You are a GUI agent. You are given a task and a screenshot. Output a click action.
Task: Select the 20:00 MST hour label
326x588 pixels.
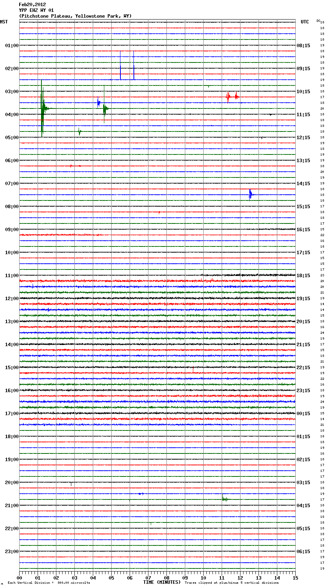click(x=12, y=483)
